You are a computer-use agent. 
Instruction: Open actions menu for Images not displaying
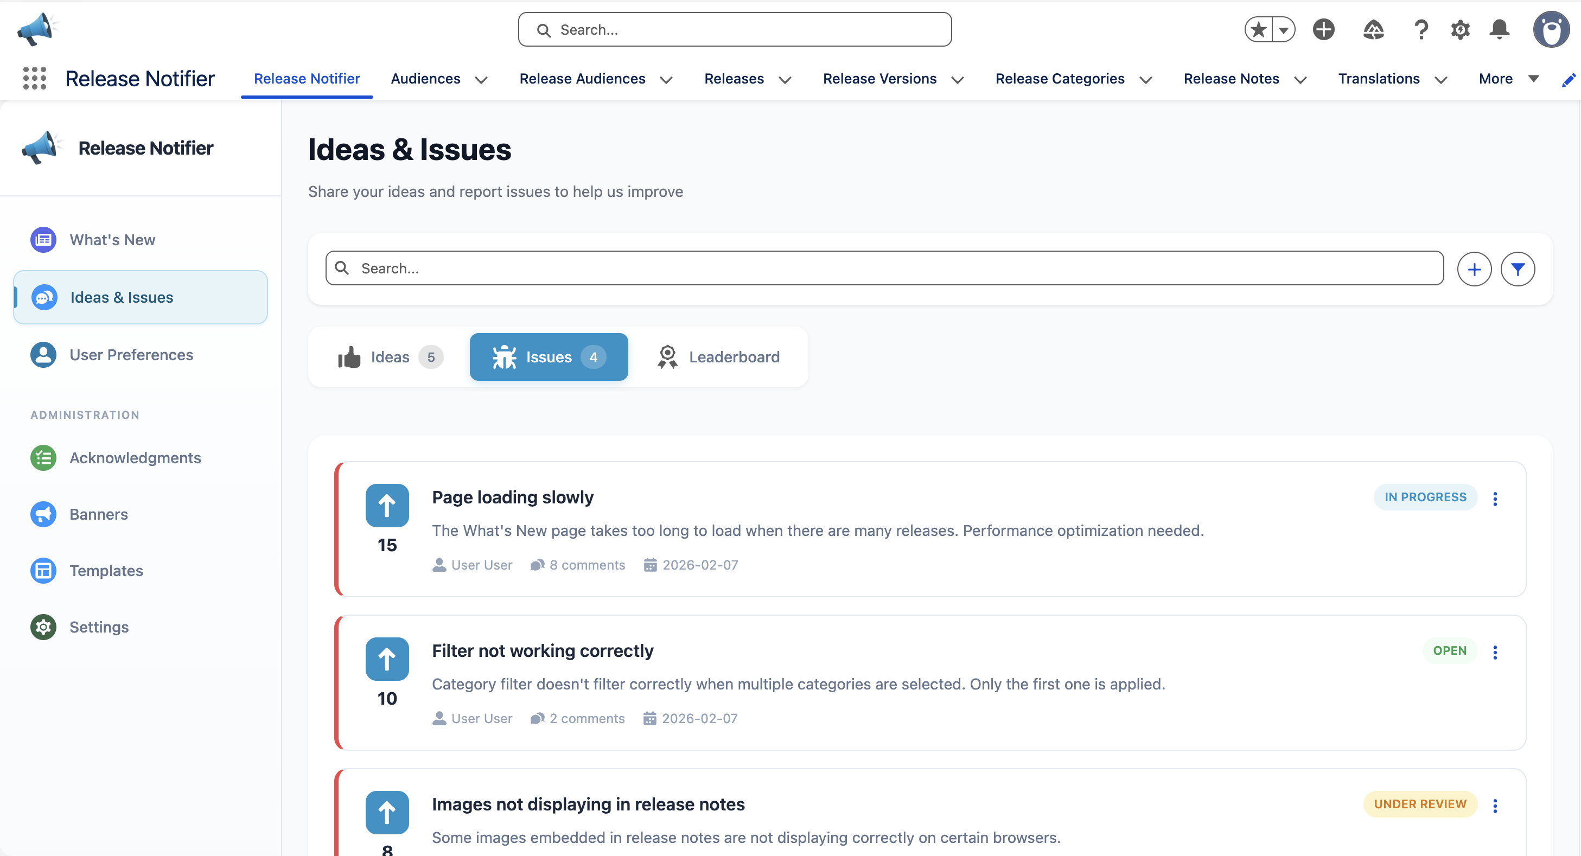[x=1495, y=805]
